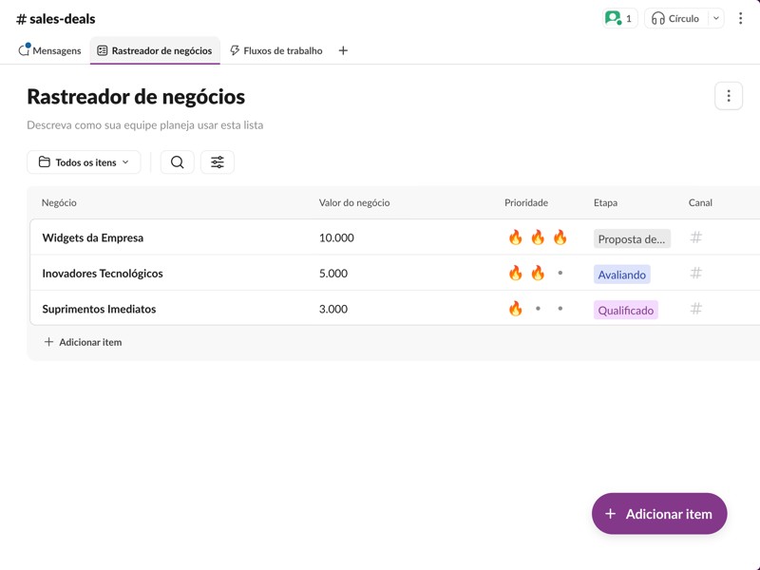Image resolution: width=760 pixels, height=570 pixels.
Task: Open the Suprimentos Imediatos item
Action: pos(99,309)
